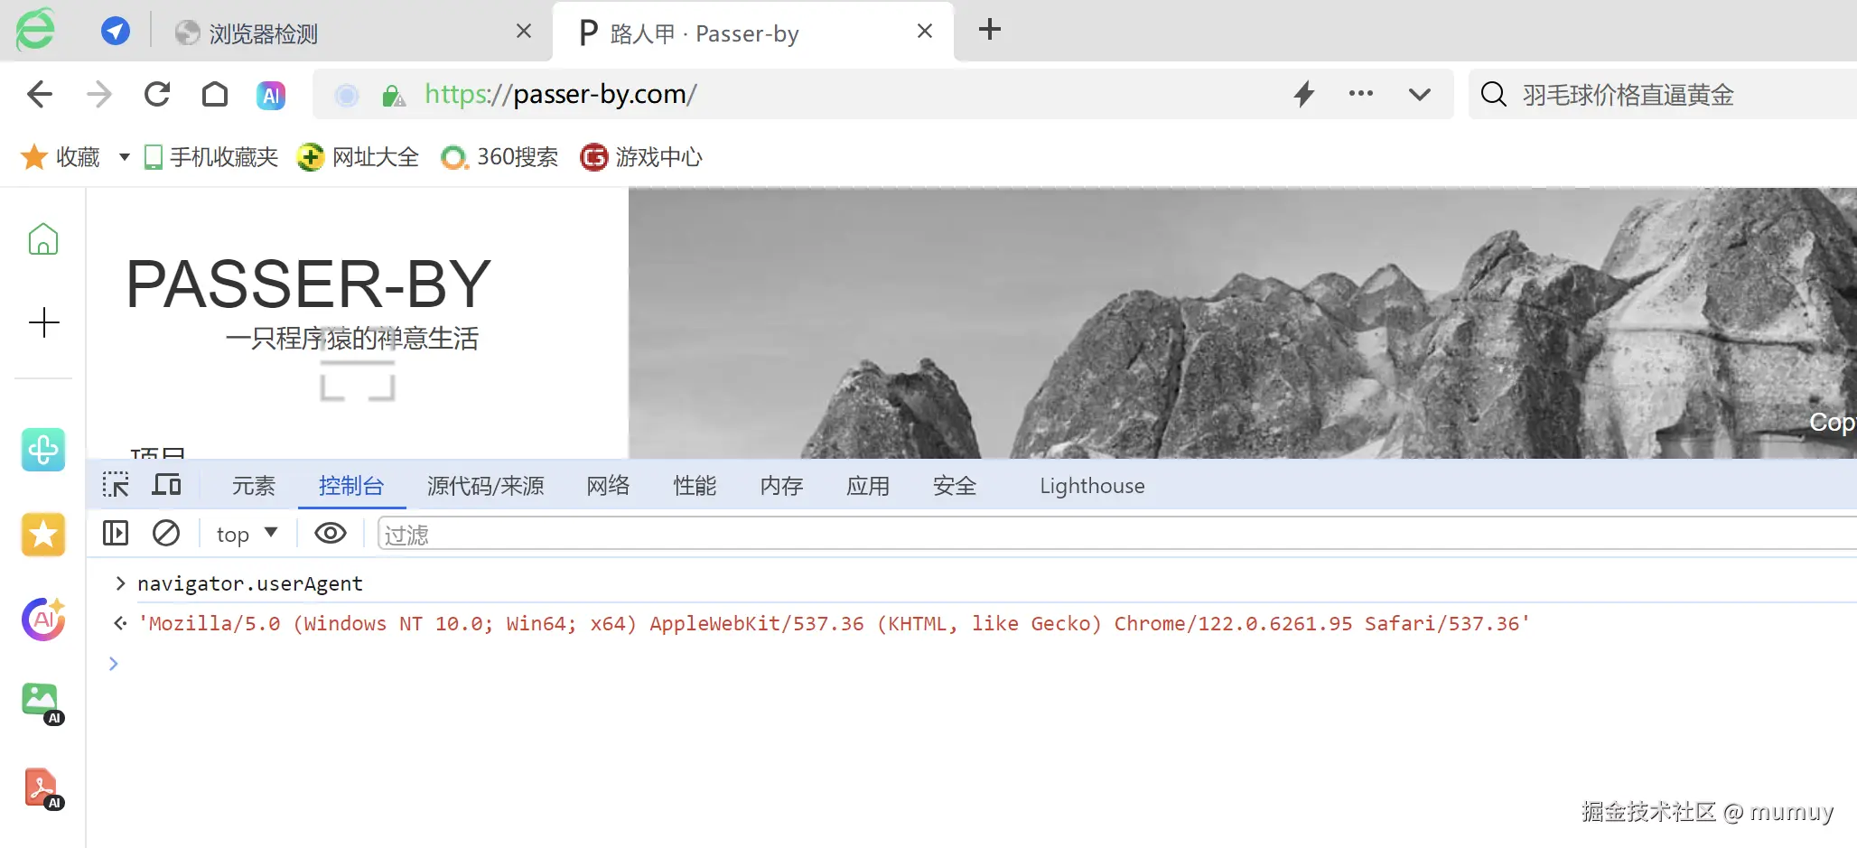Click the sidebar green home icon
Image resolution: width=1857 pixels, height=848 pixels.
(x=43, y=239)
